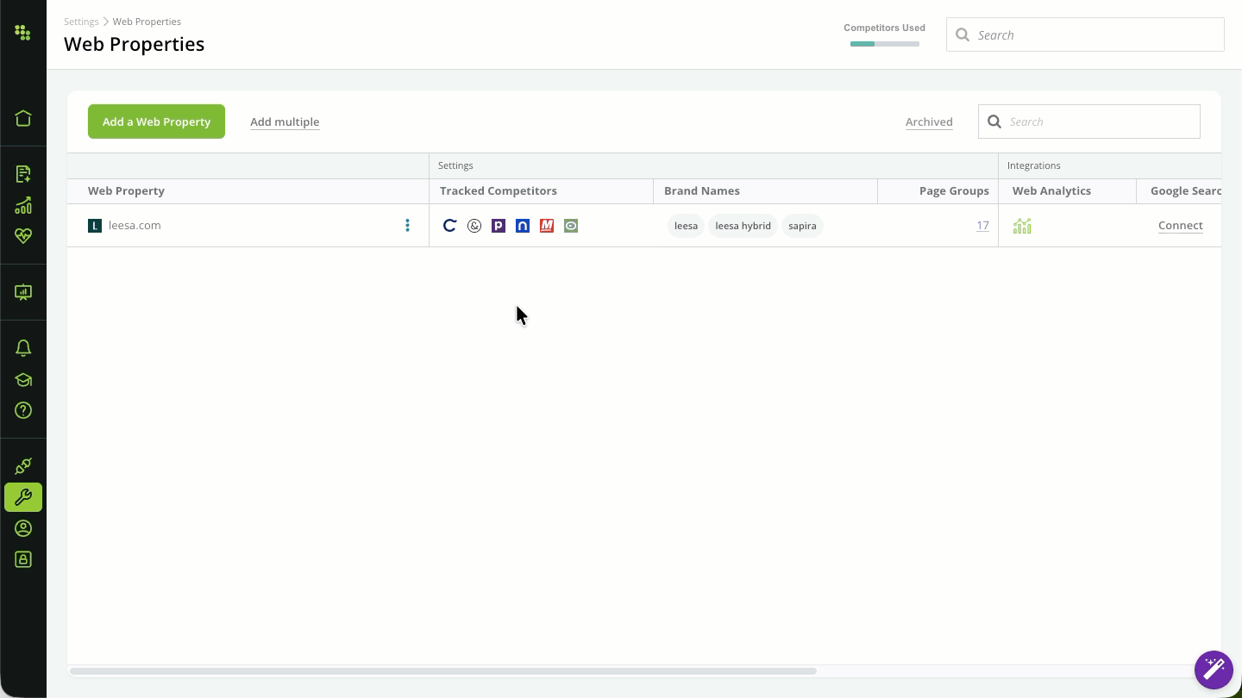1242x698 pixels.
Task: Open the plug integrations icon
Action: click(23, 466)
